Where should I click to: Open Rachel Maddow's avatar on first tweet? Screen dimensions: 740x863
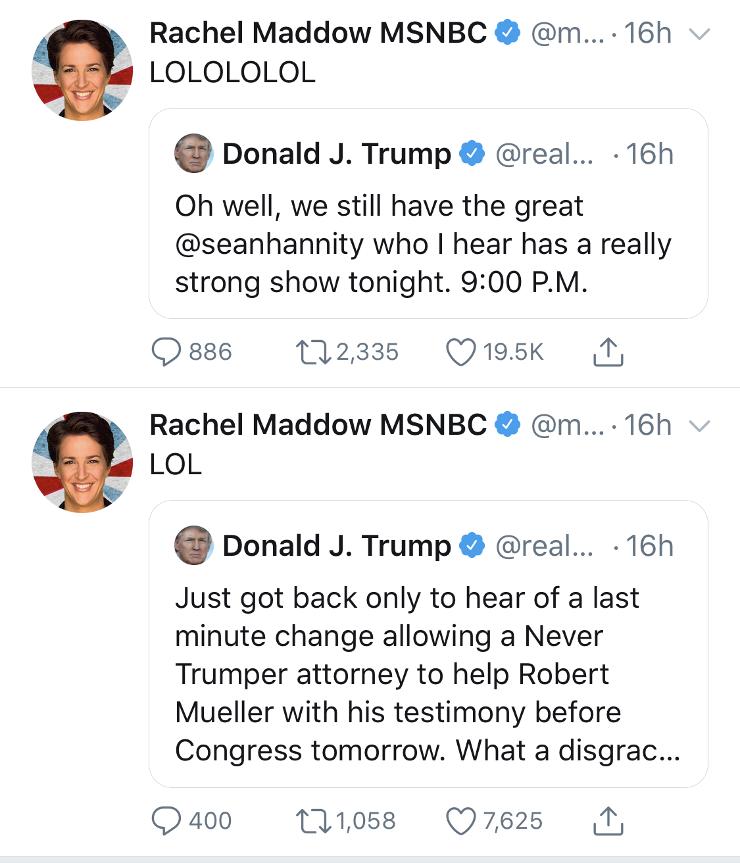pos(82,70)
